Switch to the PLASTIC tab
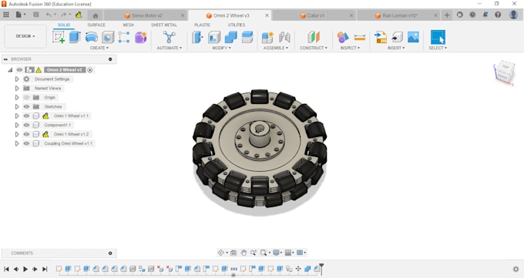The image size is (524, 278). click(203, 25)
